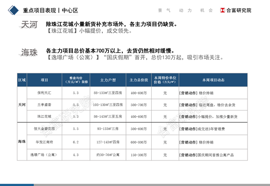
Task: Click the '86-143㎡三至五房' cell
Action: pos(108,117)
